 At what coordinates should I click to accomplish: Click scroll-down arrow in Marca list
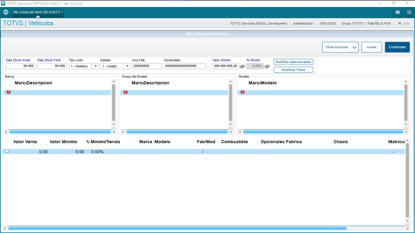click(x=114, y=124)
